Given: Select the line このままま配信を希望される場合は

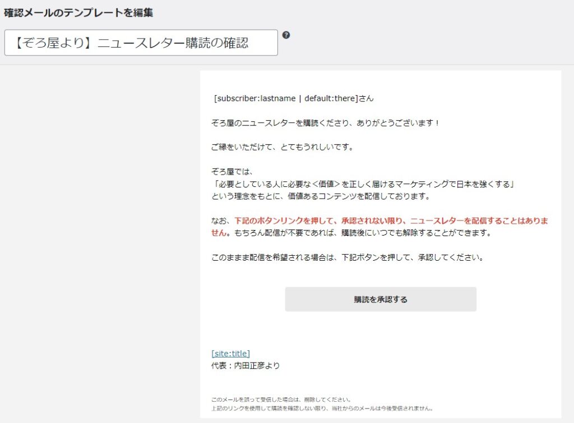Looking at the screenshot, I should point(348,257).
